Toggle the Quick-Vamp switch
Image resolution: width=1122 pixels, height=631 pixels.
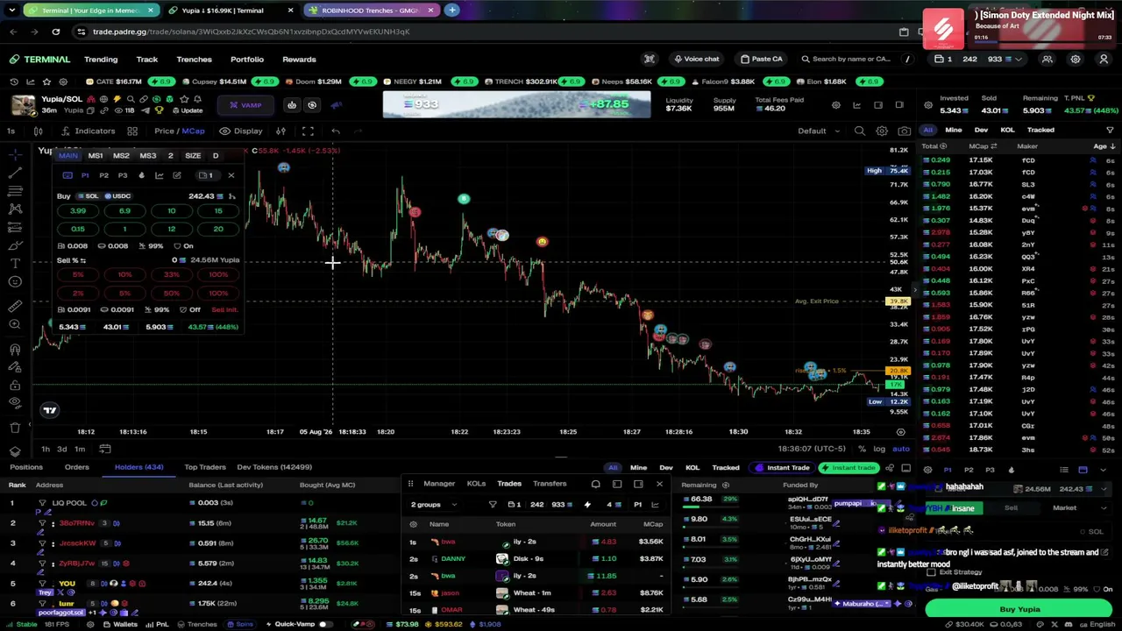(x=324, y=624)
